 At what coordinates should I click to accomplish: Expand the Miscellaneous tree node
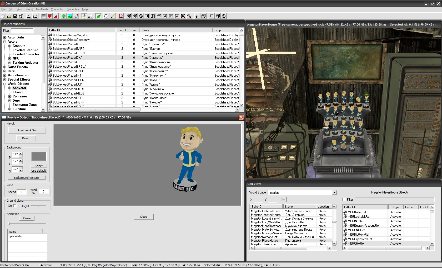pyautogui.click(x=5, y=75)
